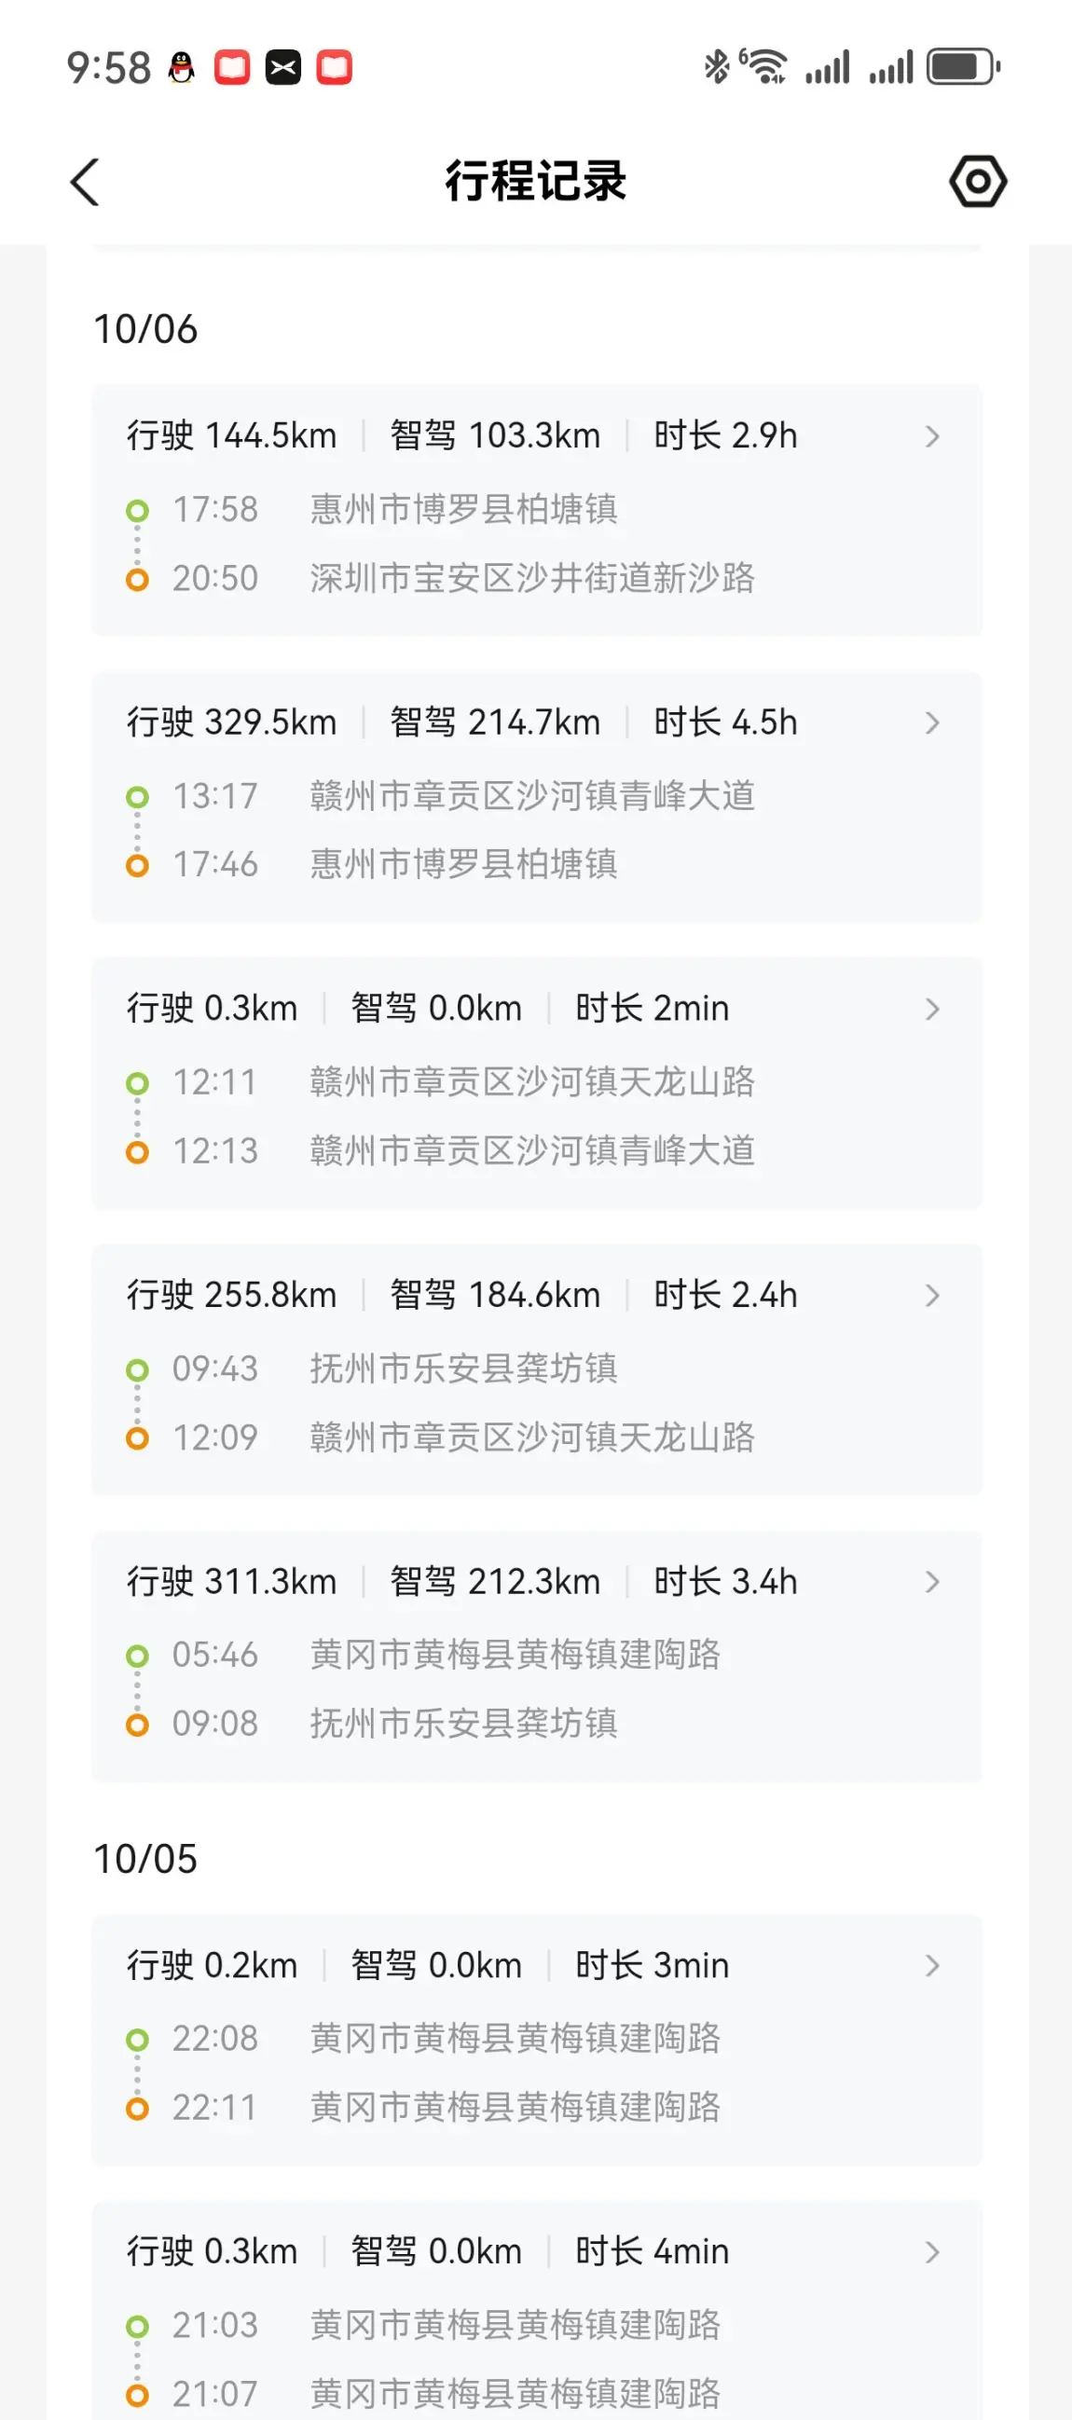The image size is (1072, 2420).
Task: Open the 4min trip at 21:03
Action: point(931,2252)
